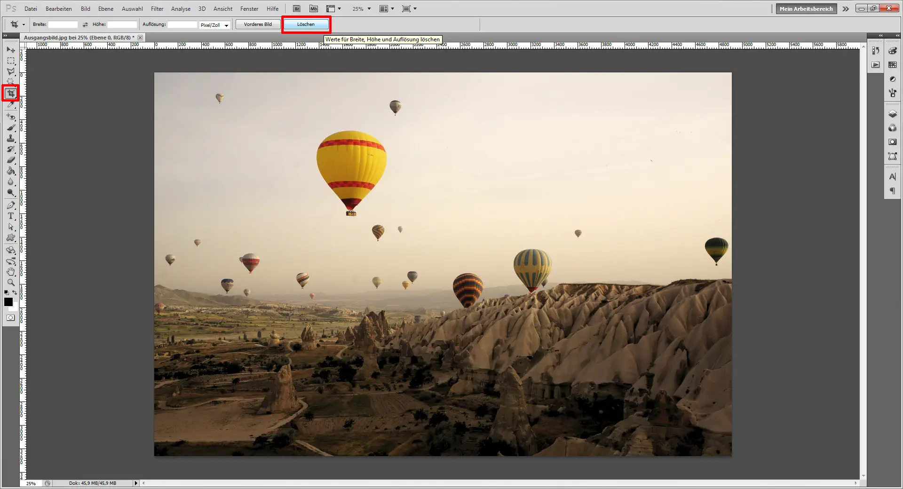Pick the Eyedropper tool
Screen dimensions: 903x489
(10, 104)
